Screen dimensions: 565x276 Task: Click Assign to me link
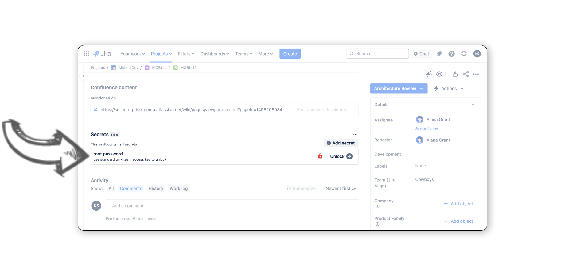pyautogui.click(x=427, y=128)
